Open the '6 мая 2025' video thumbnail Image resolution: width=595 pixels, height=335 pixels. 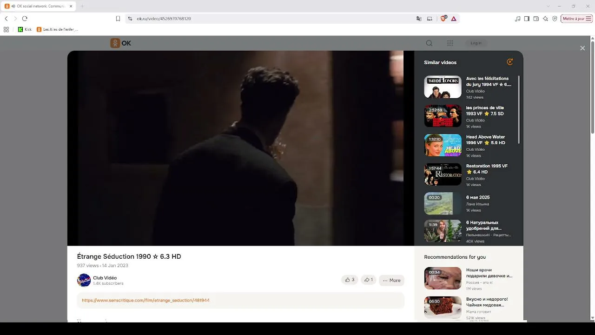tap(443, 203)
